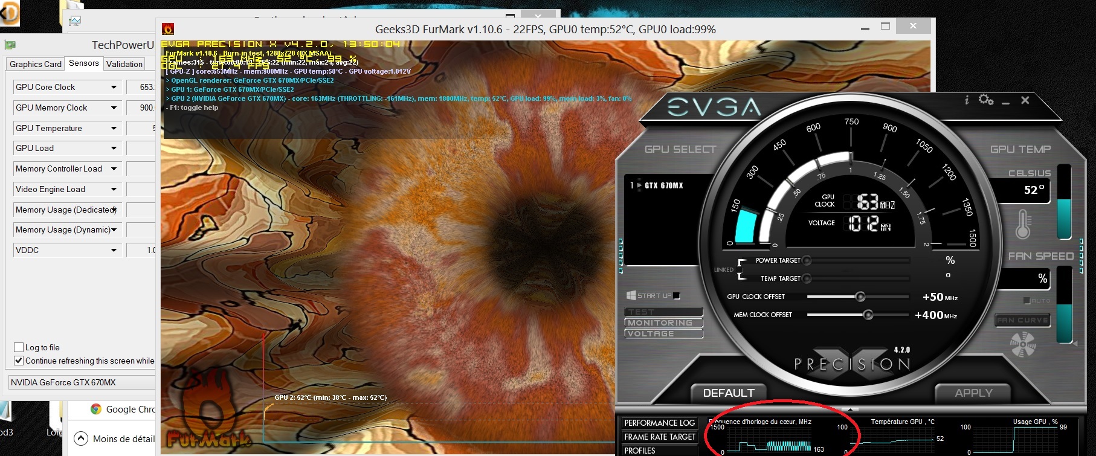Open the Performance Log tab

click(x=660, y=423)
